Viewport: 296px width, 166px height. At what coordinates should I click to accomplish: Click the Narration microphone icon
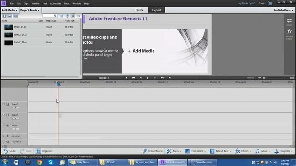click(8, 136)
